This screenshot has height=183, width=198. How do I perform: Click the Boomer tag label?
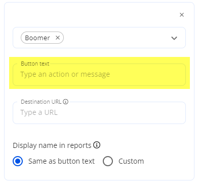coord(37,38)
